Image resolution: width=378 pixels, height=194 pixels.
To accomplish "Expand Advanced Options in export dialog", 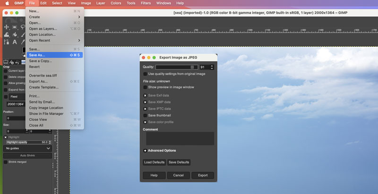I will [x=145, y=151].
